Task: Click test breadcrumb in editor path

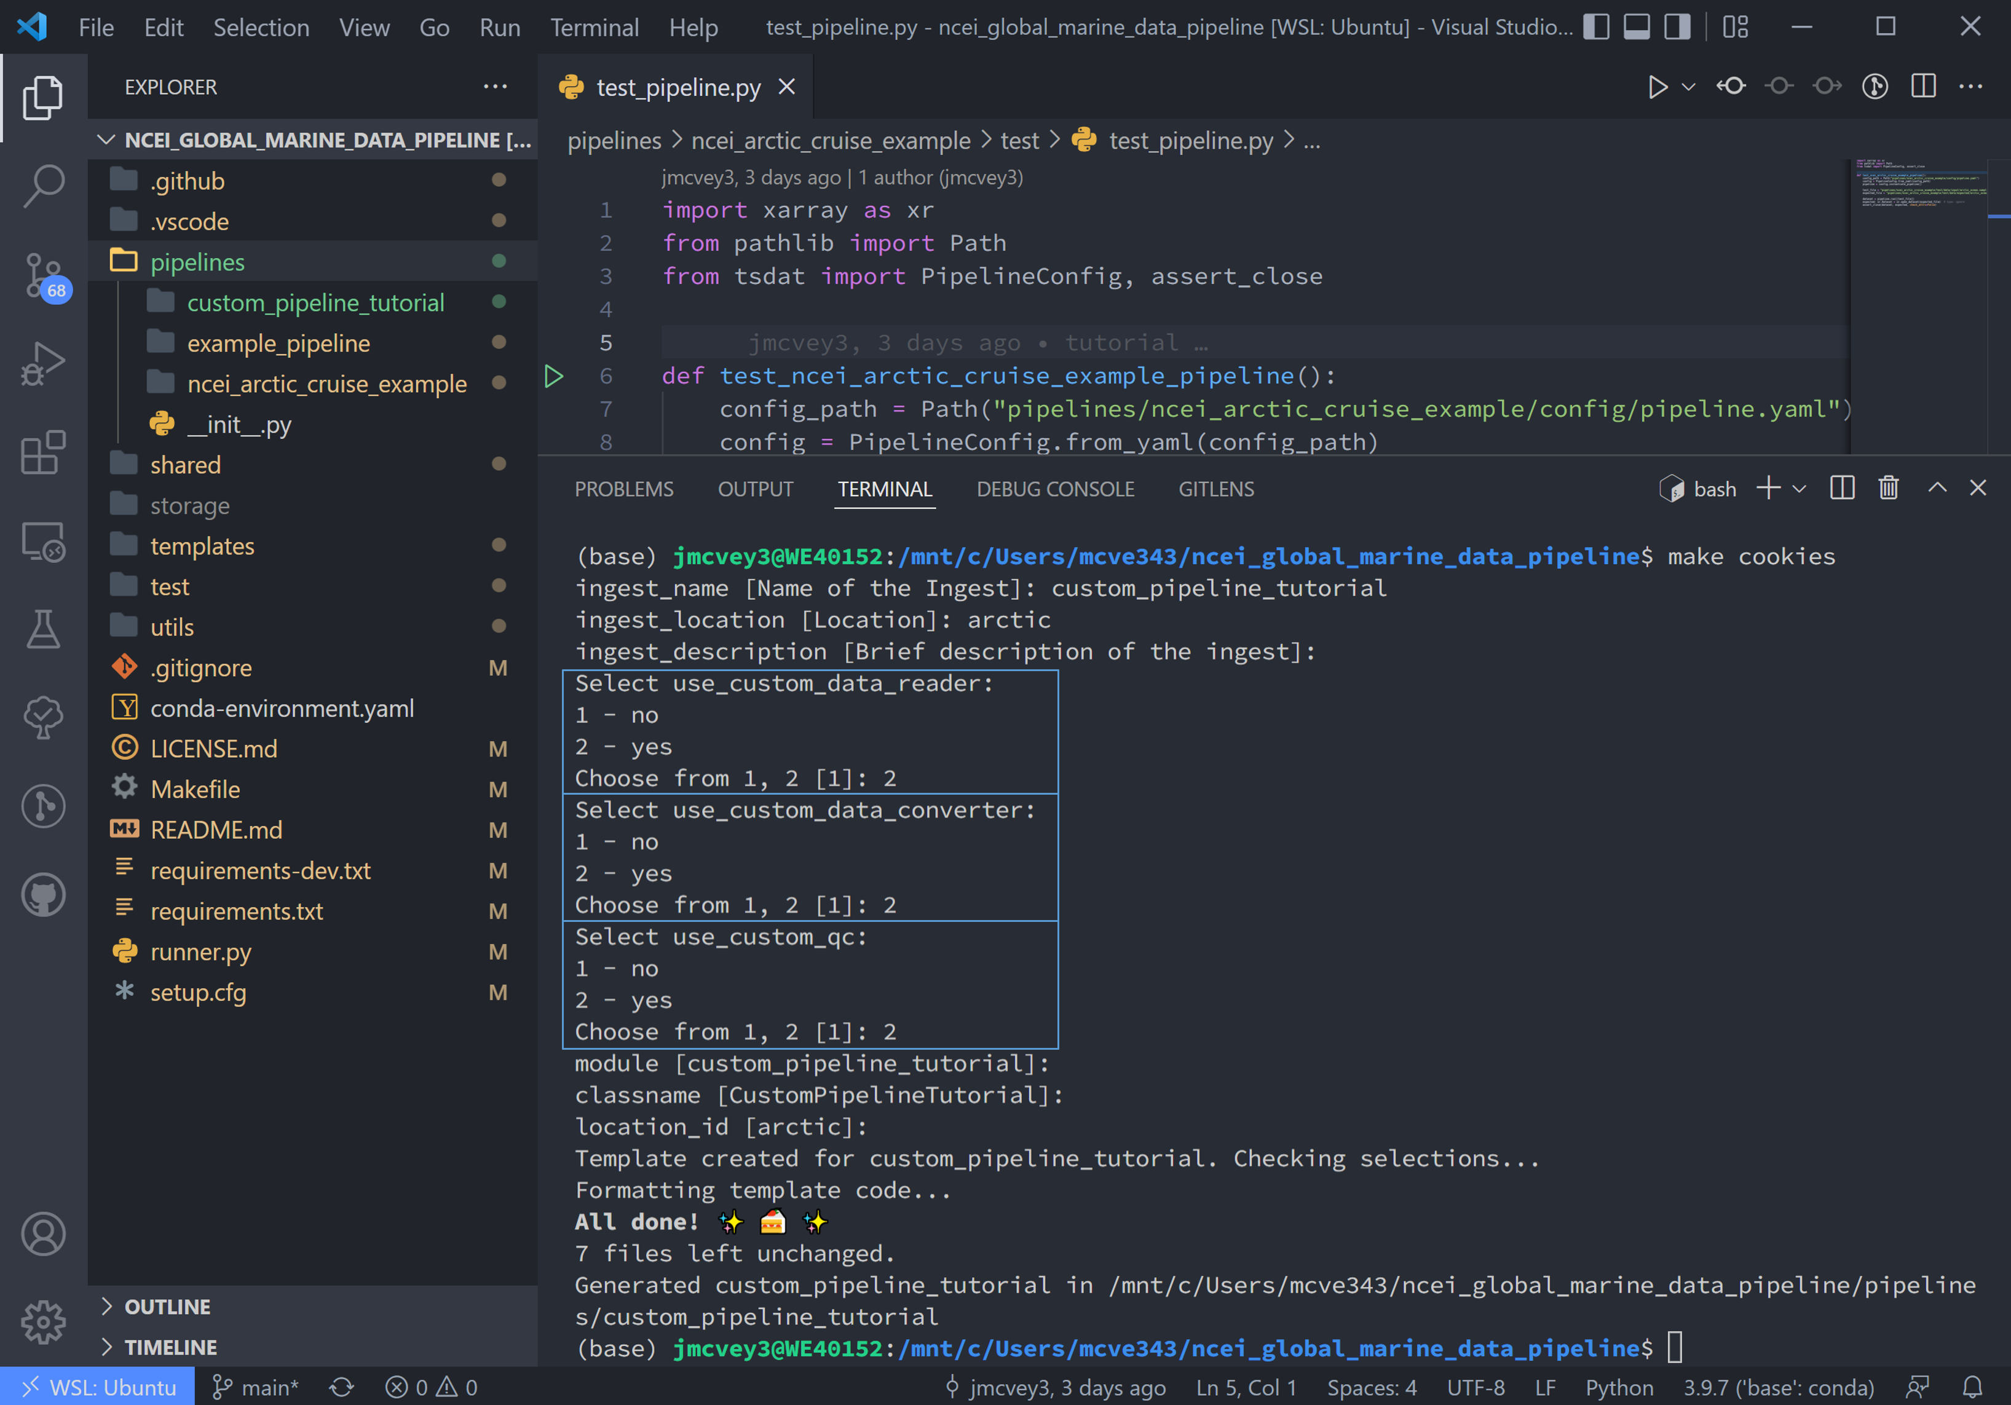Action: point(1019,140)
